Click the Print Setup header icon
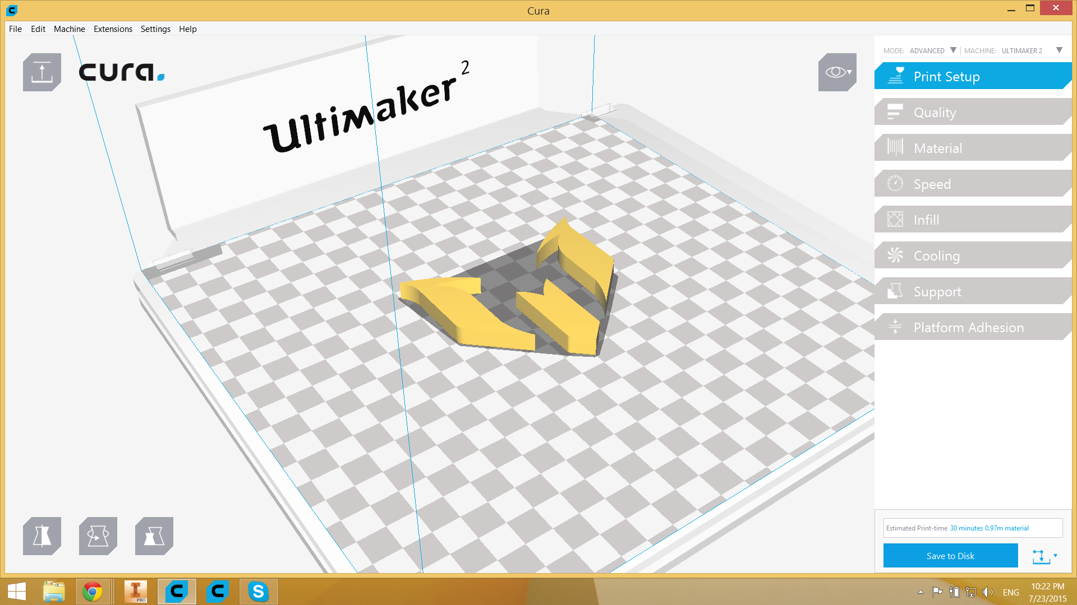 point(896,76)
